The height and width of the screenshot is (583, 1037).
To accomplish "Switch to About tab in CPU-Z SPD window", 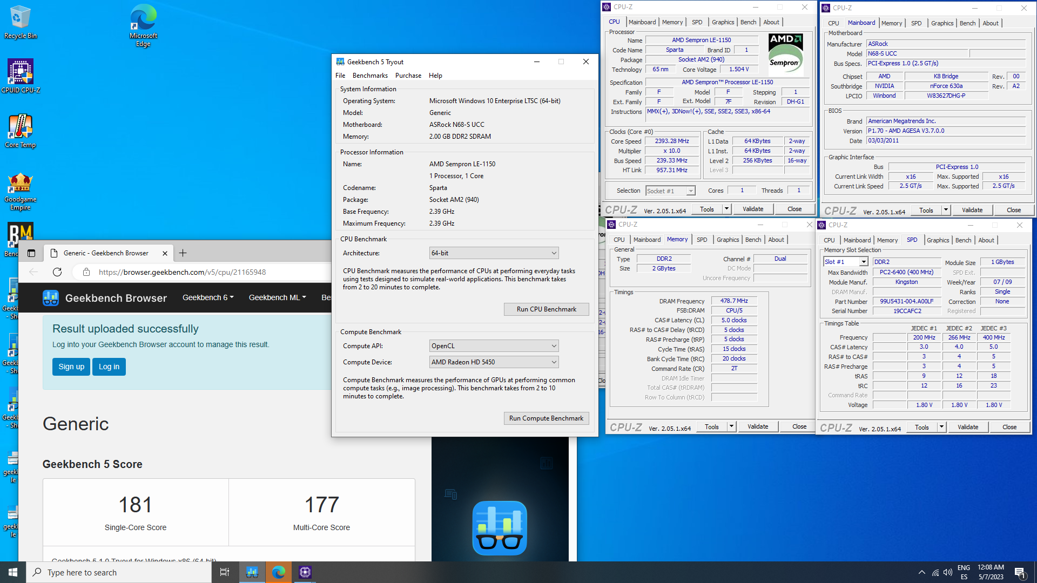I will (986, 240).
